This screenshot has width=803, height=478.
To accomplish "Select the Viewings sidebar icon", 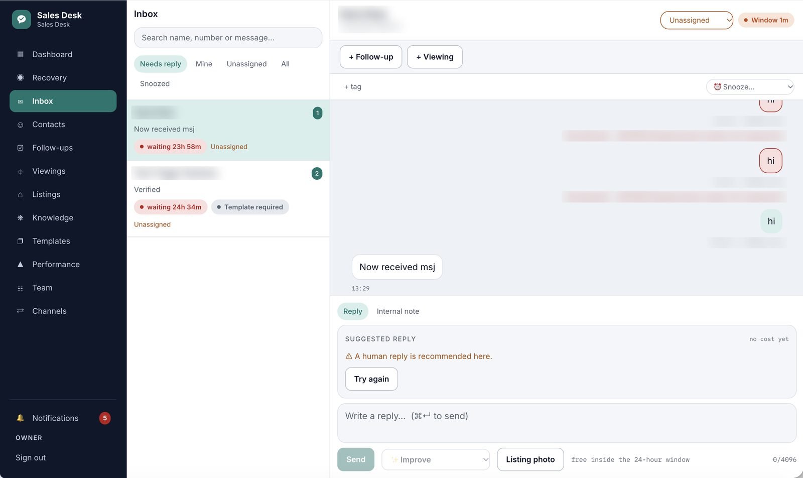I will (x=20, y=171).
